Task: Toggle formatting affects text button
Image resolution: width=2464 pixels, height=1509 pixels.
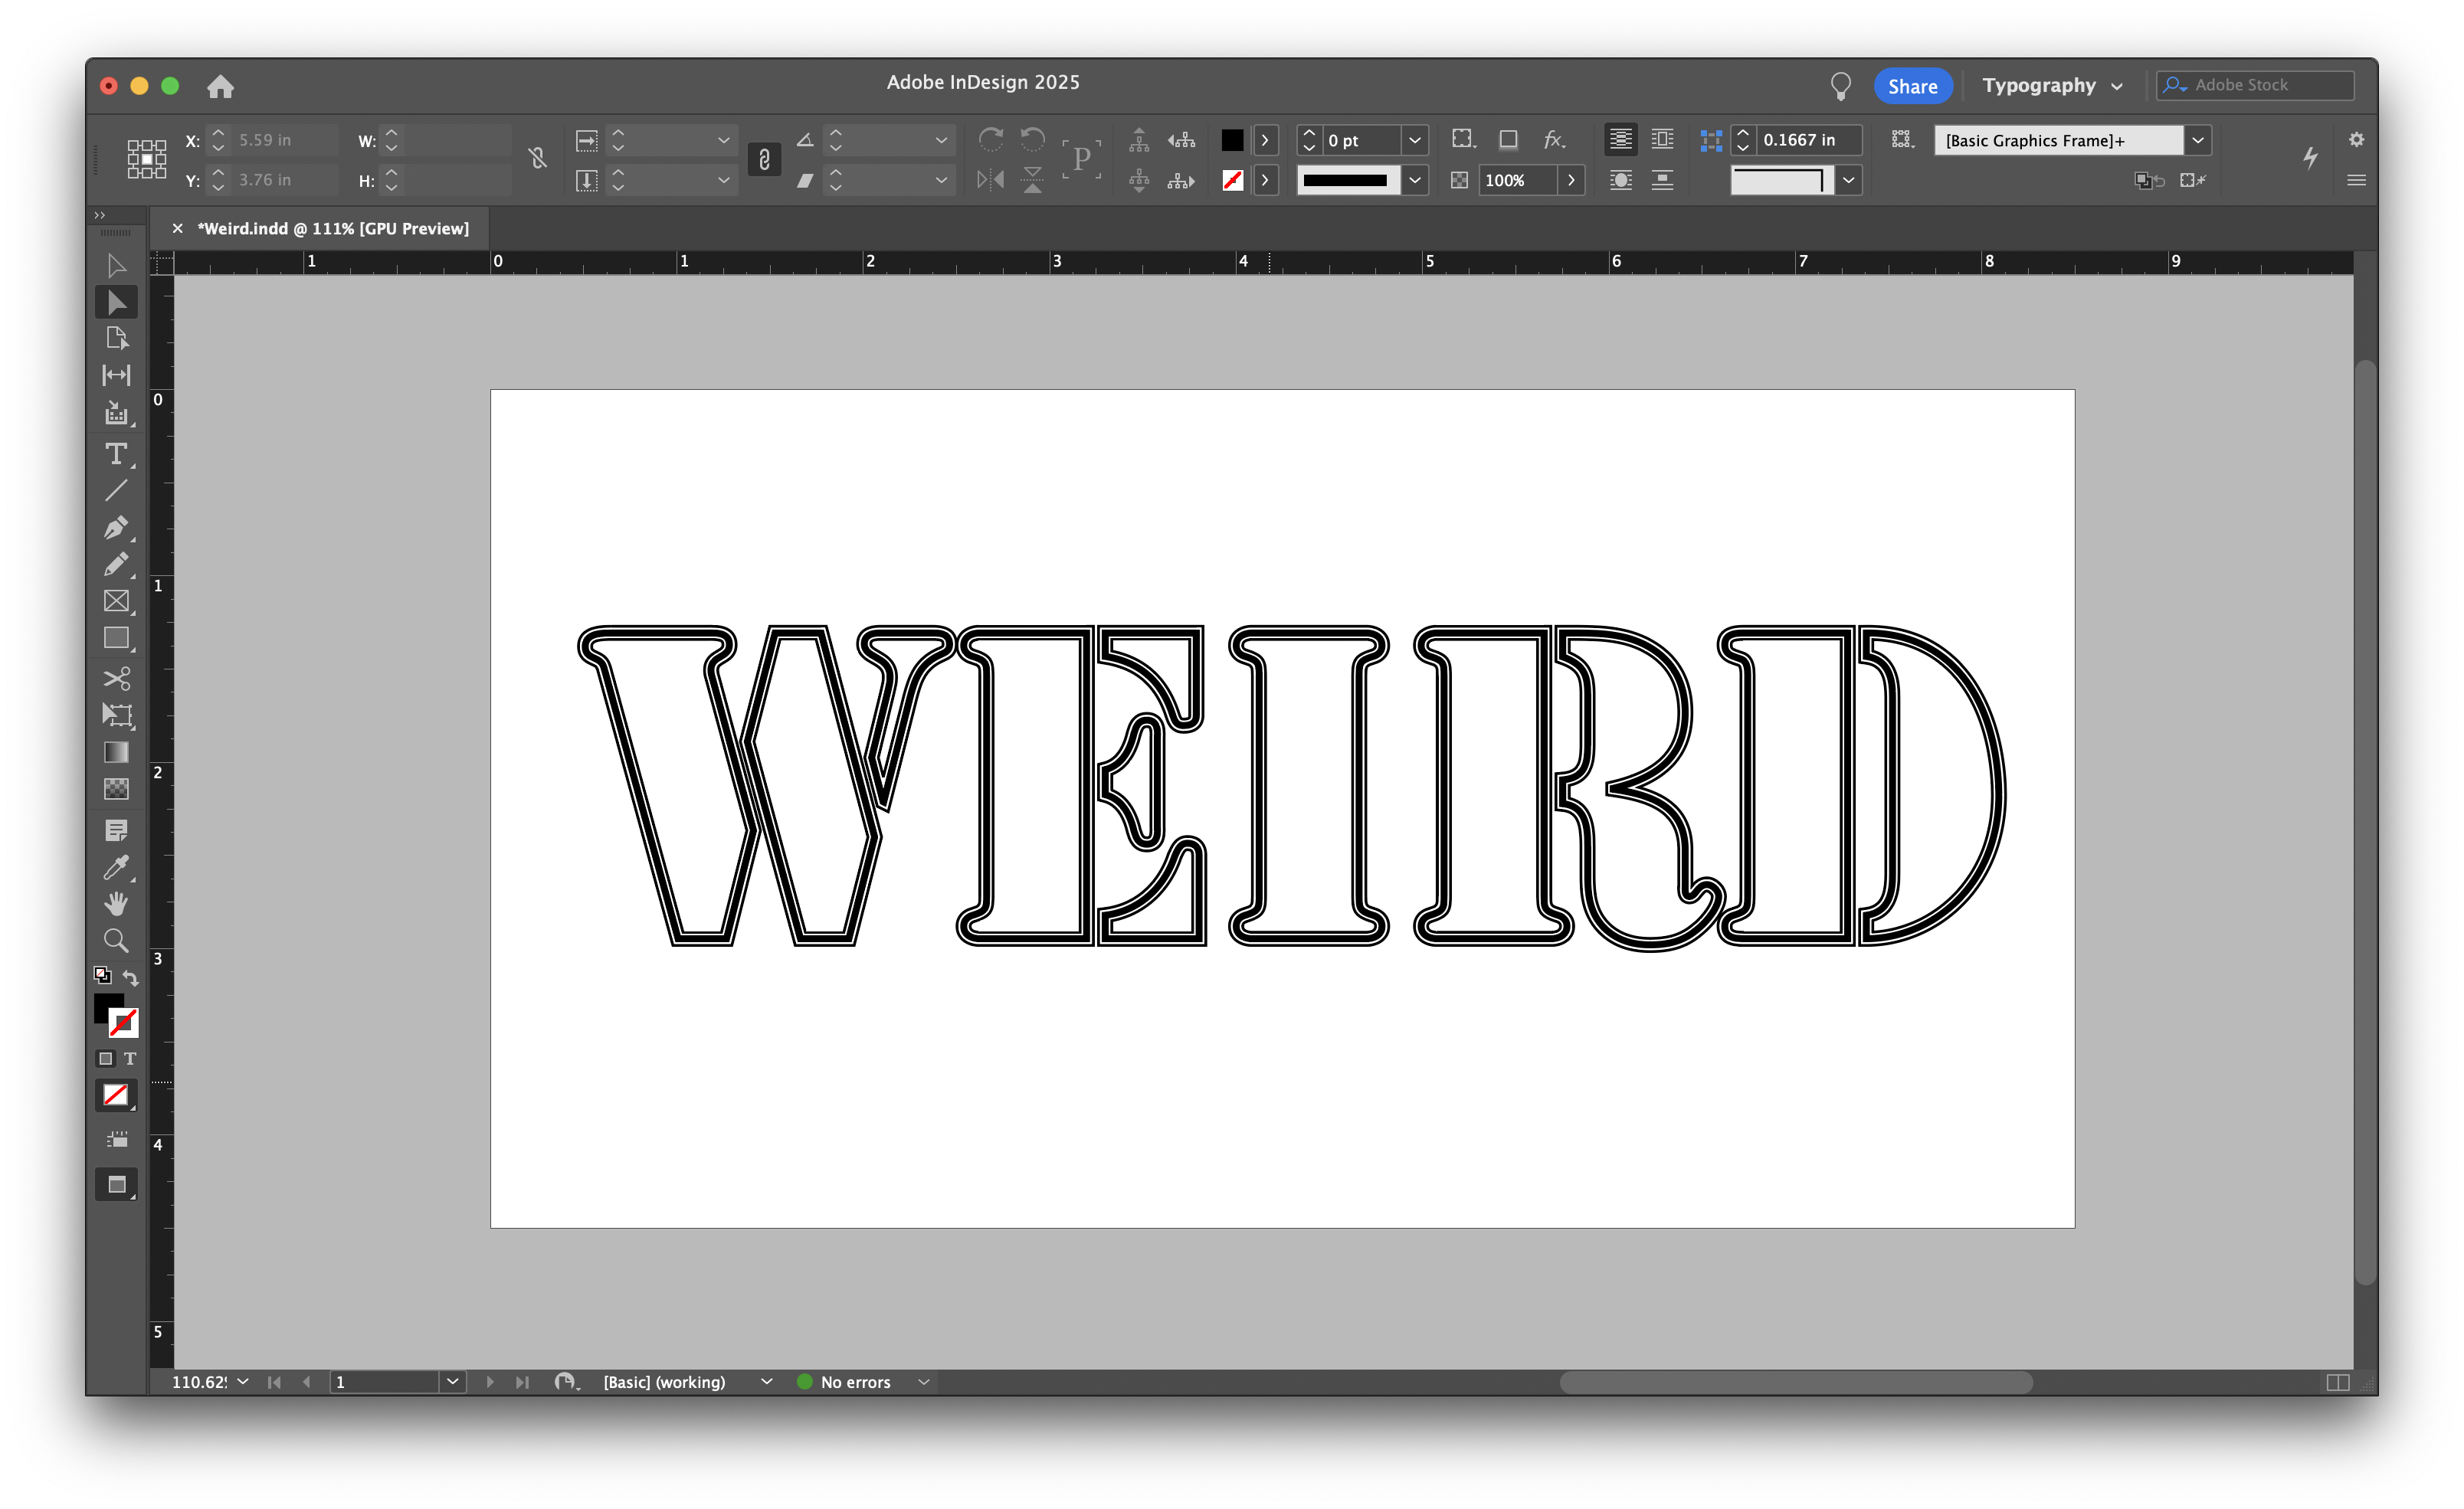Action: (130, 1058)
